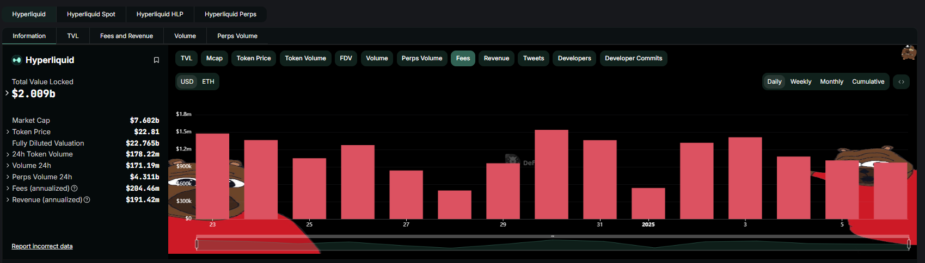Viewport: 925px width, 263px height.
Task: Toggle the Token Volume chart metric
Action: (305, 58)
